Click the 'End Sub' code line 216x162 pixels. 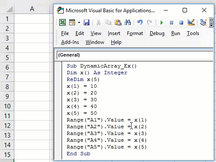pyautogui.click(x=78, y=154)
